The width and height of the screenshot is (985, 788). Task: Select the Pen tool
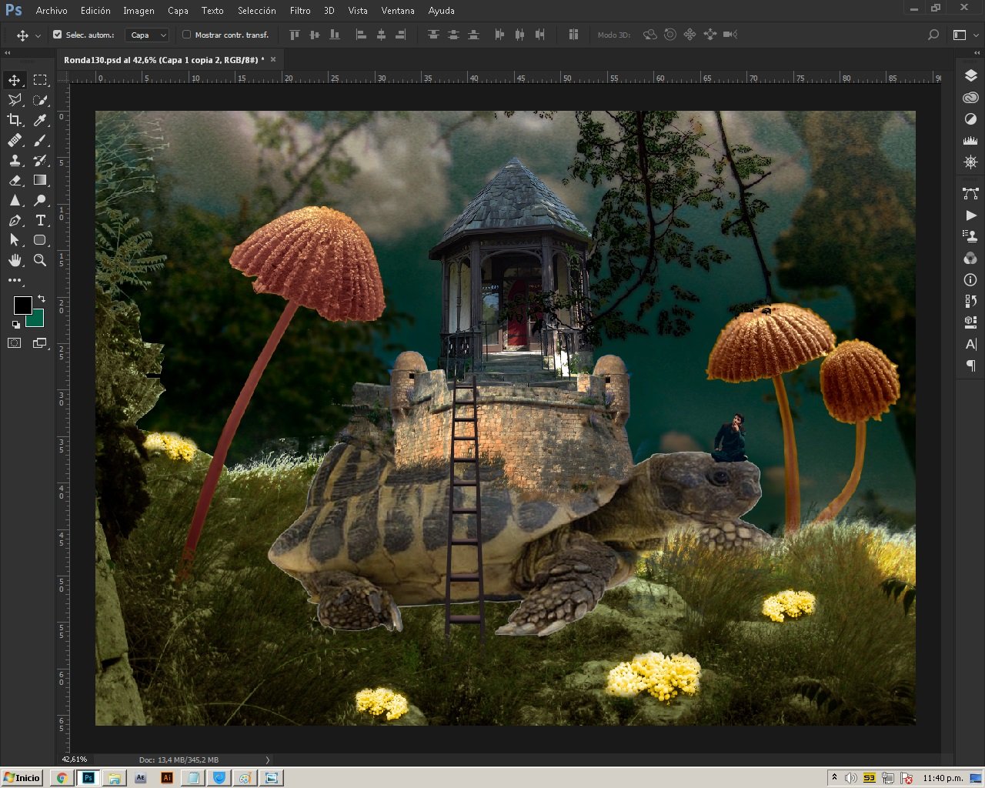tap(15, 220)
